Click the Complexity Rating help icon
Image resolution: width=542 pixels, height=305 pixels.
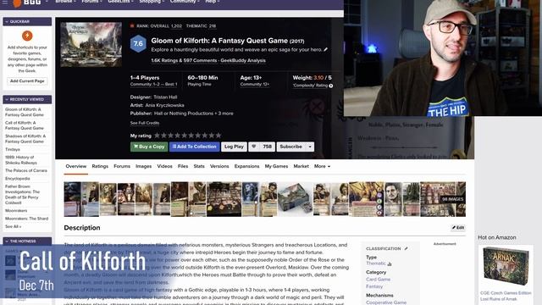pos(331,86)
